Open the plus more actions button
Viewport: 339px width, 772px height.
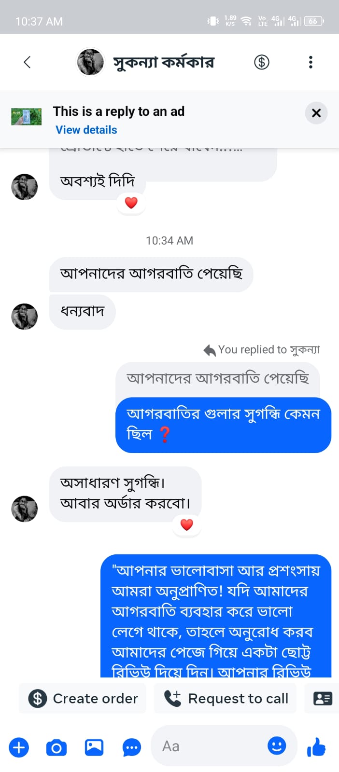19,747
